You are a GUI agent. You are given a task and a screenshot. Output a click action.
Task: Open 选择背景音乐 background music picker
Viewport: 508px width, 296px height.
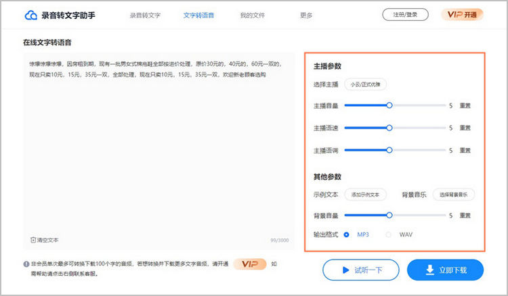(x=453, y=195)
